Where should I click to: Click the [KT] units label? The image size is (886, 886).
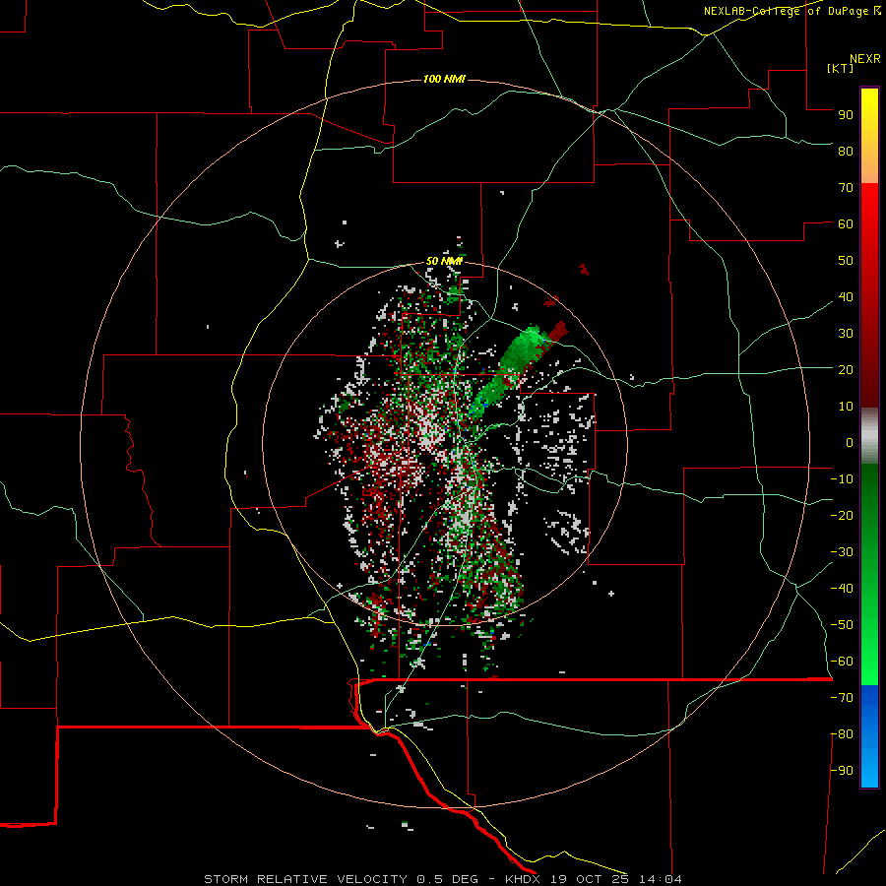tap(841, 68)
